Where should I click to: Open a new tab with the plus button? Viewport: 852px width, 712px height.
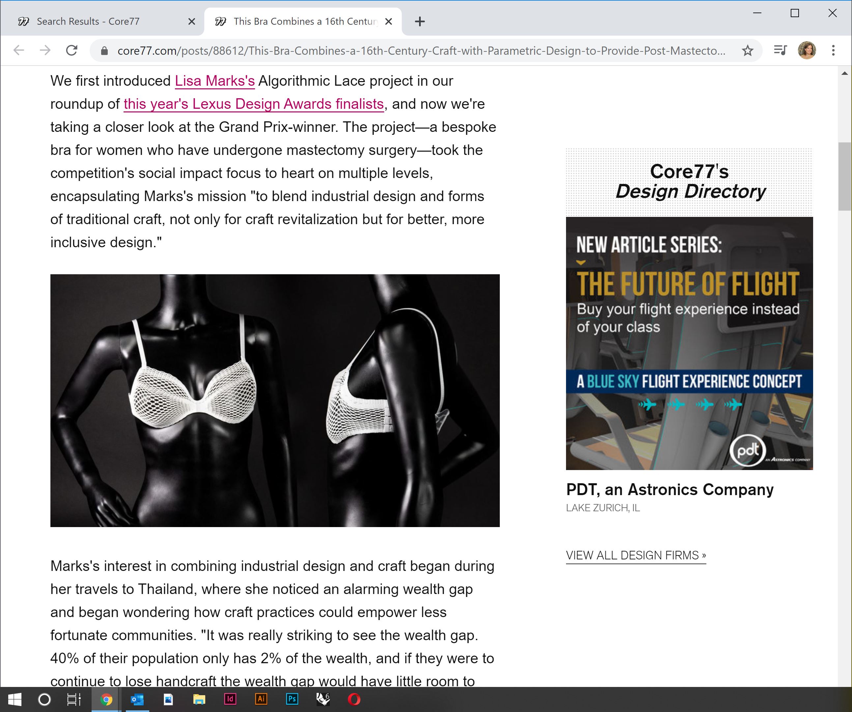[420, 21]
